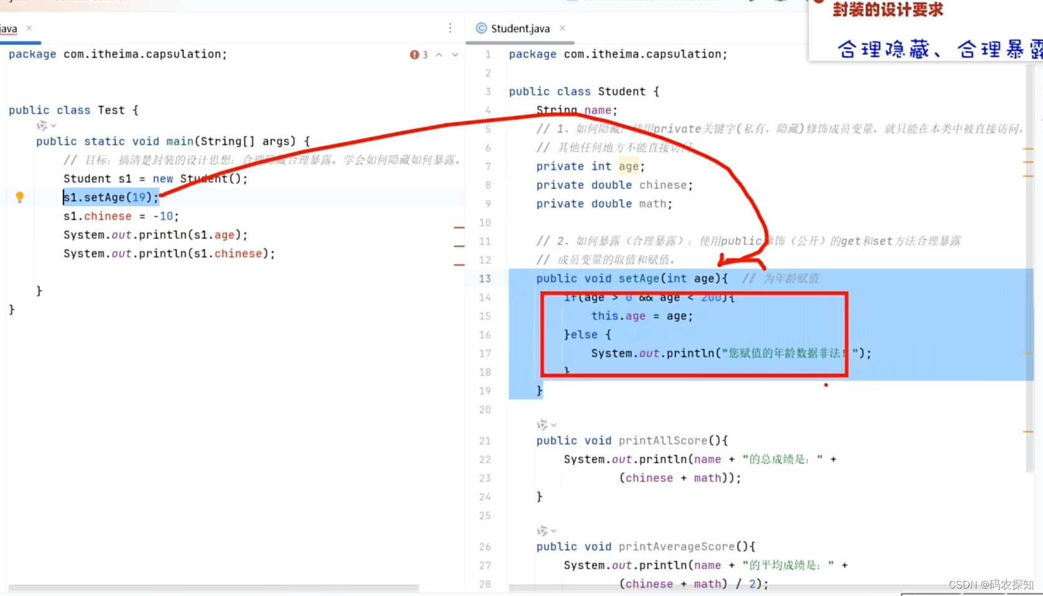Click the error stripe mark beside println(s1.age)
This screenshot has width=1043, height=596.
coord(460,246)
